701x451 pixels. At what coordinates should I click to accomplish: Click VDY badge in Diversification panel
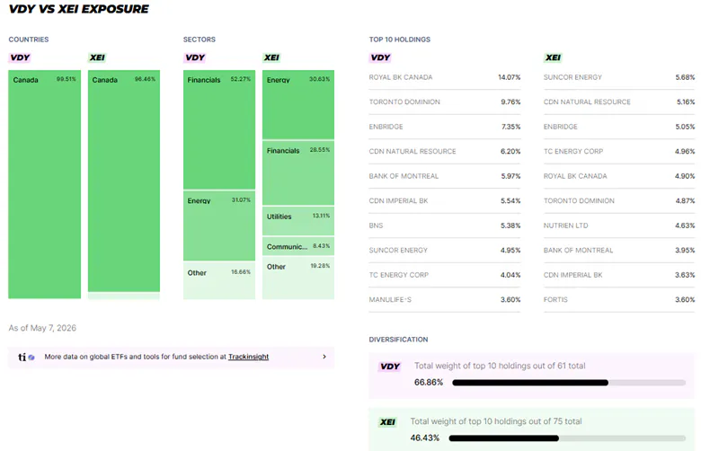[390, 367]
